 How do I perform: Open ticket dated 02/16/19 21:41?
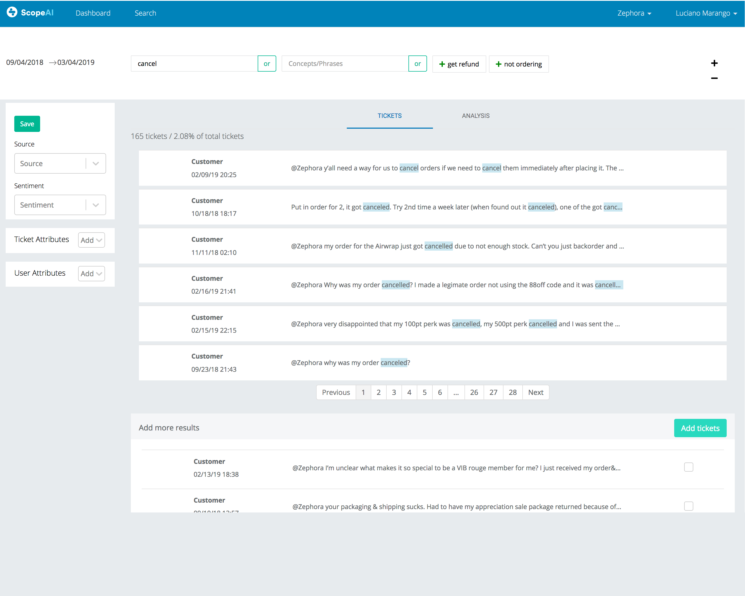pos(433,285)
